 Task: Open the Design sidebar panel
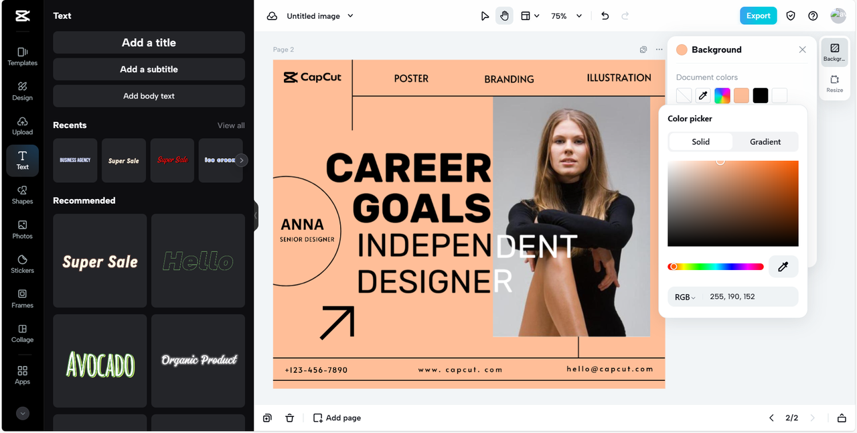point(22,91)
